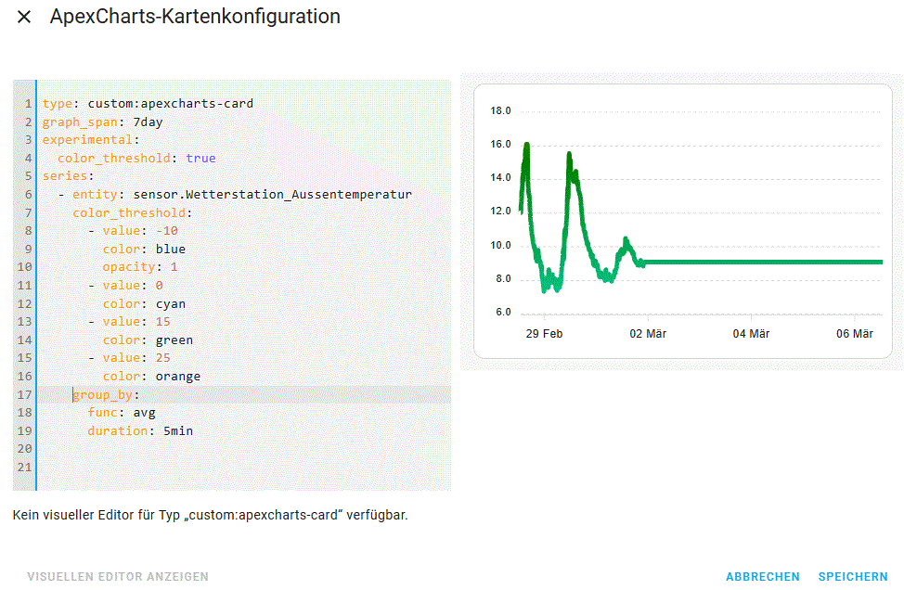Click the 'color: blue' value in YAML
Screen dimensions: 904x590
170,249
